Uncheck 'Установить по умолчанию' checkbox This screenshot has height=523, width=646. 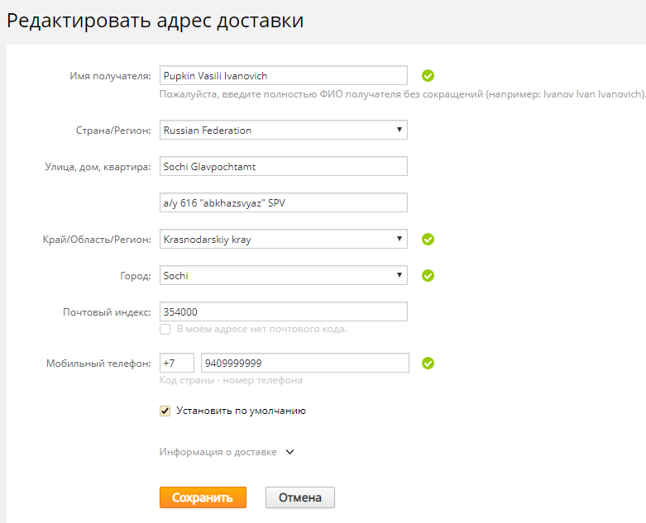(165, 411)
